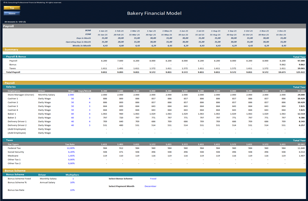This screenshot has width=308, height=201.
Task: Click the Delivery Driver 2 row label
Action: point(17,125)
